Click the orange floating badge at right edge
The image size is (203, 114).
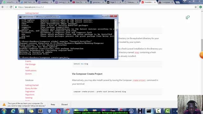[x=201, y=55]
